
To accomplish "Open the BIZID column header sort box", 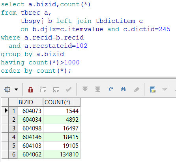I will tap(39, 102).
